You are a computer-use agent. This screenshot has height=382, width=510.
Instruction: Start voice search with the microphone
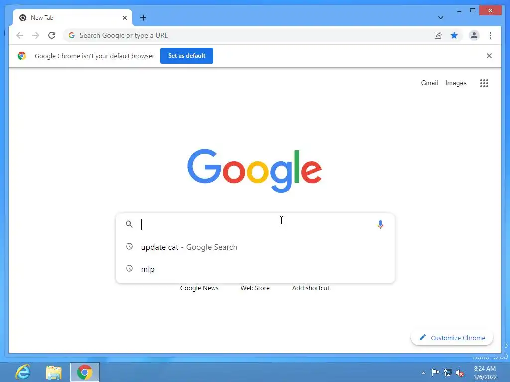[380, 224]
